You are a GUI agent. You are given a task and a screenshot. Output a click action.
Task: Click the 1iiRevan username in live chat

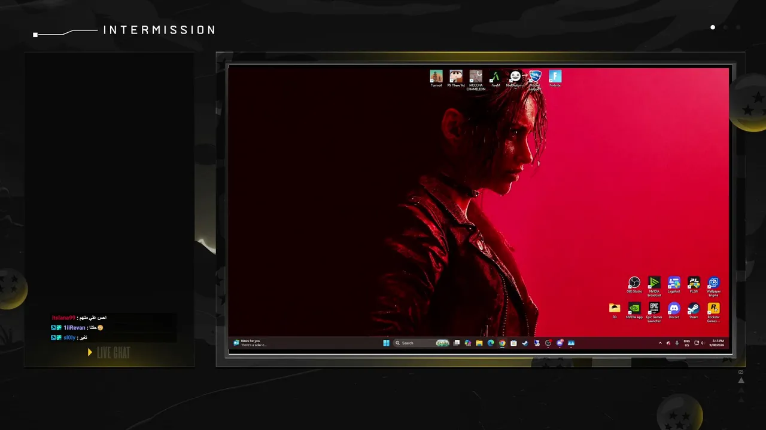(75, 328)
